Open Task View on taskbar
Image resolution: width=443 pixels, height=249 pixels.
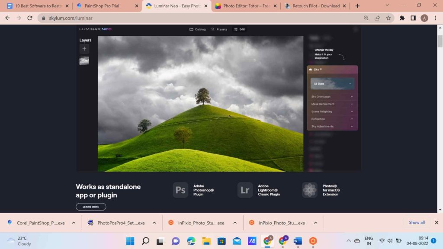coord(160,241)
